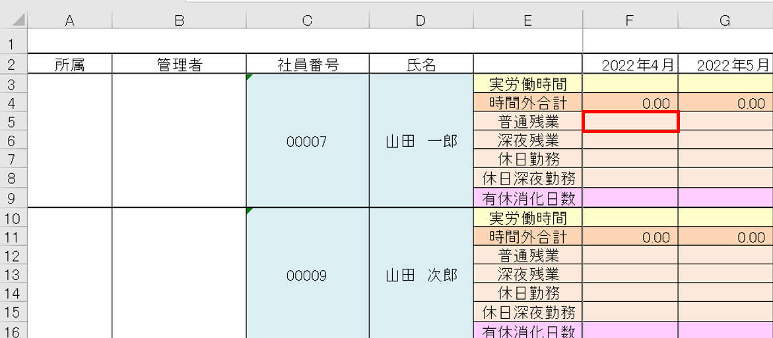The image size is (773, 338).
Task: Click the green comment indicator on cell 00009
Action: (x=249, y=211)
